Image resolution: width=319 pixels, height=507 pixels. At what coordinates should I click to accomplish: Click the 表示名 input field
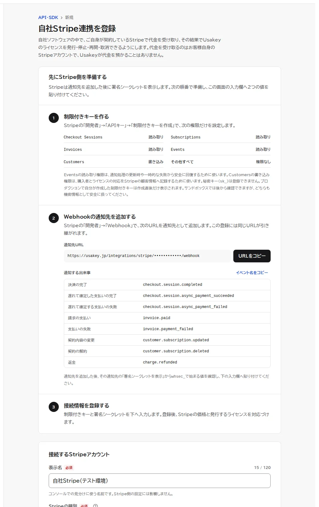[x=160, y=481]
